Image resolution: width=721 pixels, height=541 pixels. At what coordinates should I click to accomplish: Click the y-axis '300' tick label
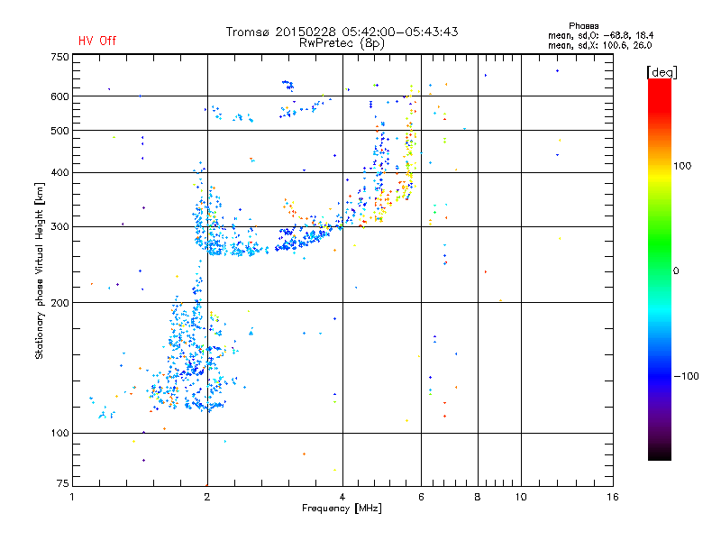(x=59, y=226)
